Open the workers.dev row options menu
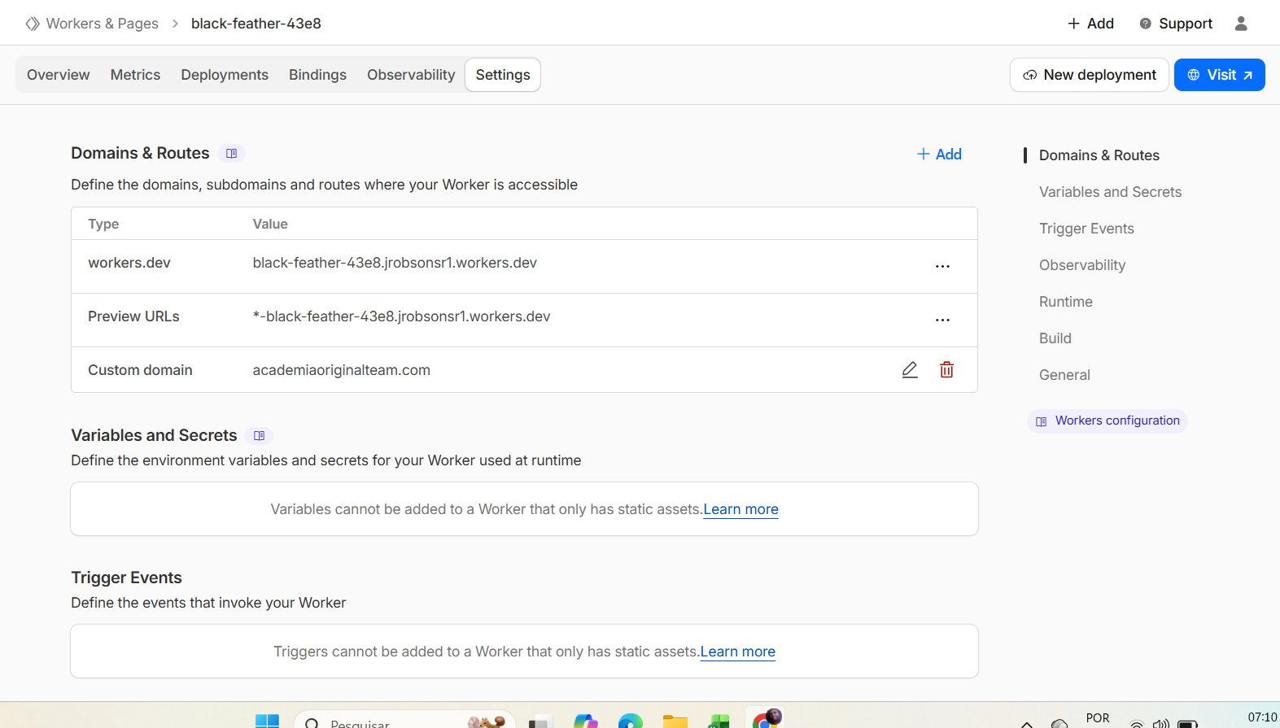Screen dimensions: 1280x728 click(942, 267)
